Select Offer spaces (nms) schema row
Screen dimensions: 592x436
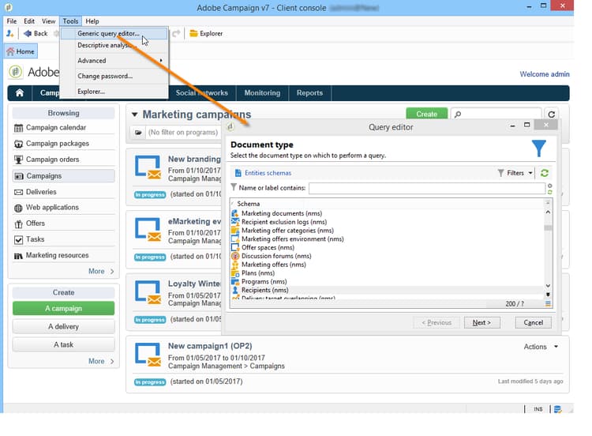pyautogui.click(x=388, y=248)
